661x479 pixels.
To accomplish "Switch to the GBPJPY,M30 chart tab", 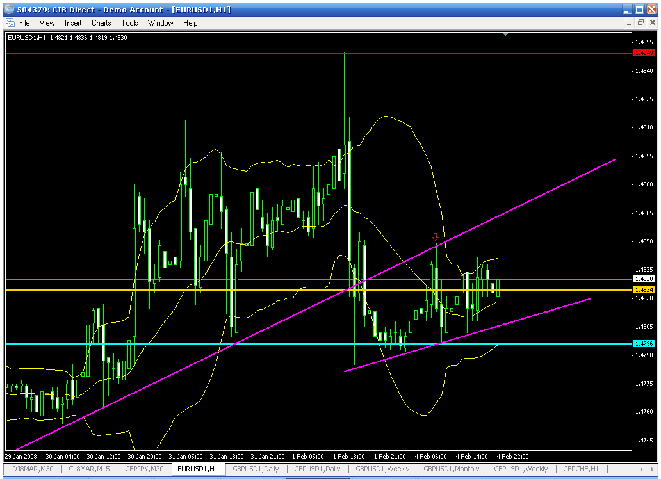I will coord(144,469).
